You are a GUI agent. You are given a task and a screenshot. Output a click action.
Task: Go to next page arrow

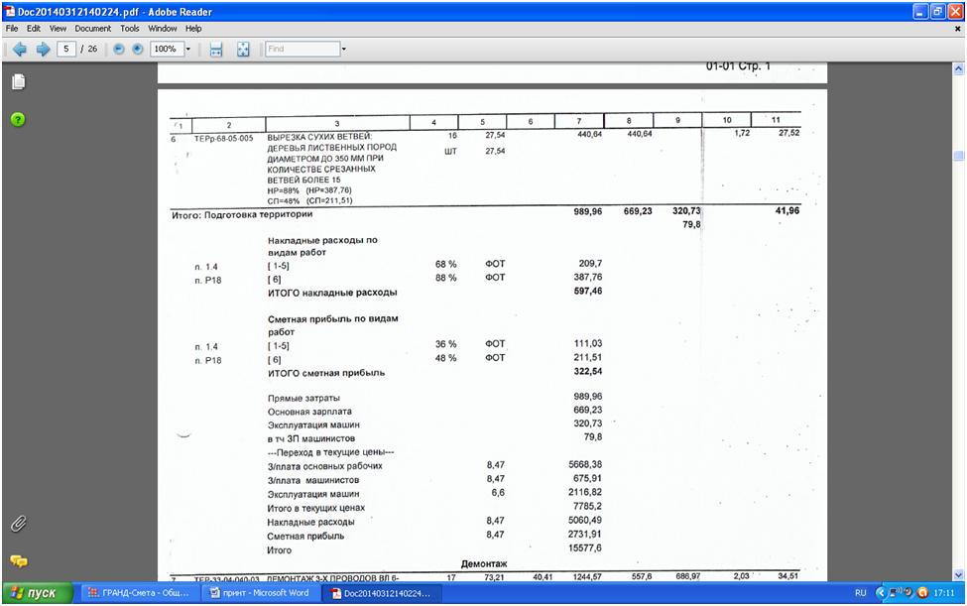[x=43, y=49]
